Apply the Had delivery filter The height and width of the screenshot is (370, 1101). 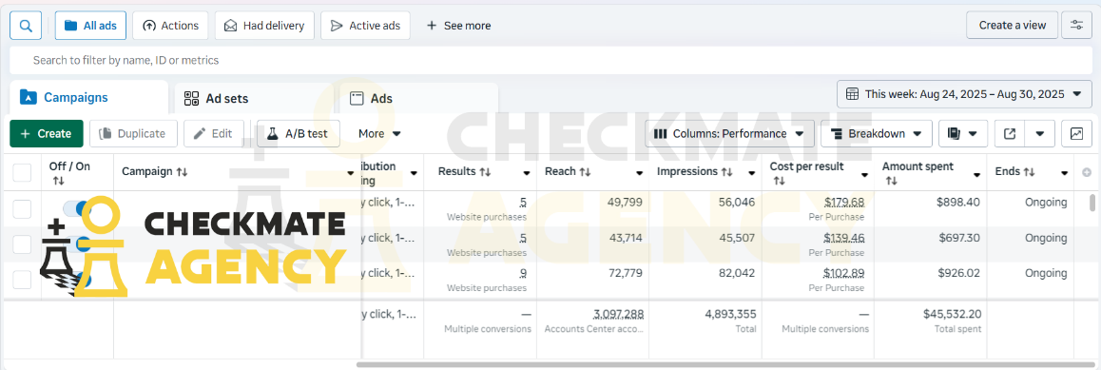(264, 26)
